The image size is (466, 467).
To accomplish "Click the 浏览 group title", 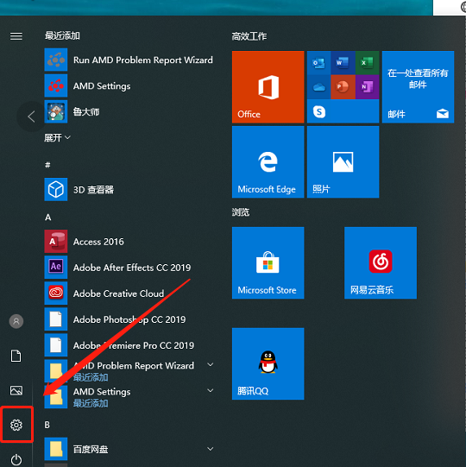I will click(x=241, y=212).
